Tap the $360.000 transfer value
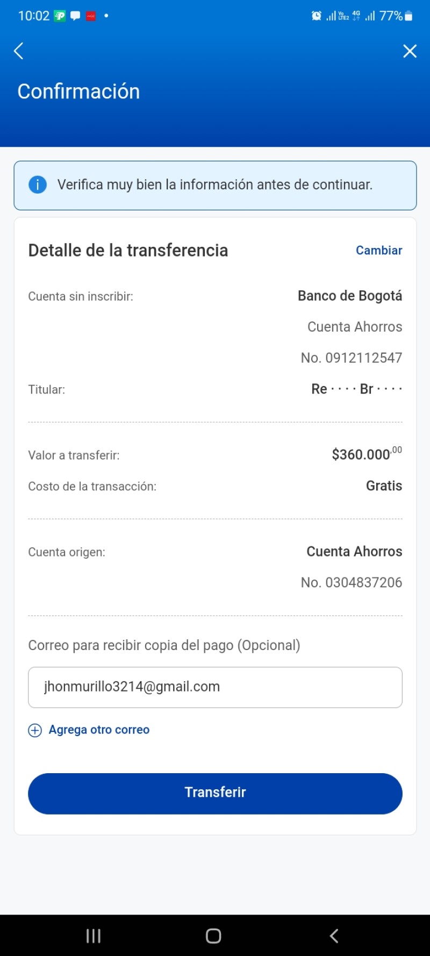 pyautogui.click(x=367, y=454)
